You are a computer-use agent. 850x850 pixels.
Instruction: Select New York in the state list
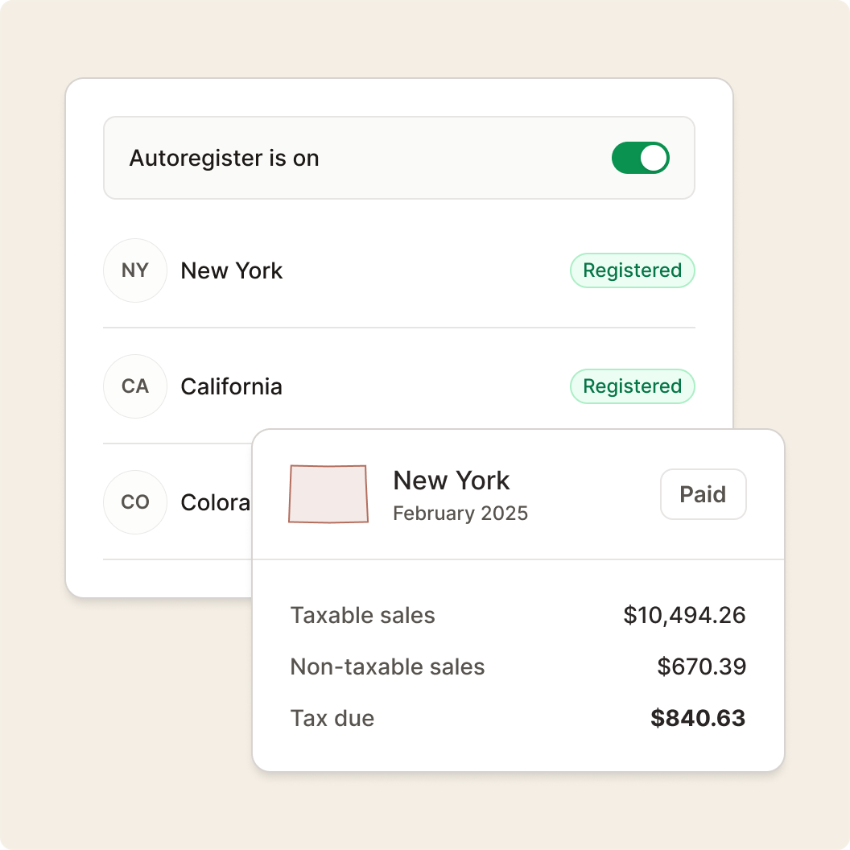(232, 271)
